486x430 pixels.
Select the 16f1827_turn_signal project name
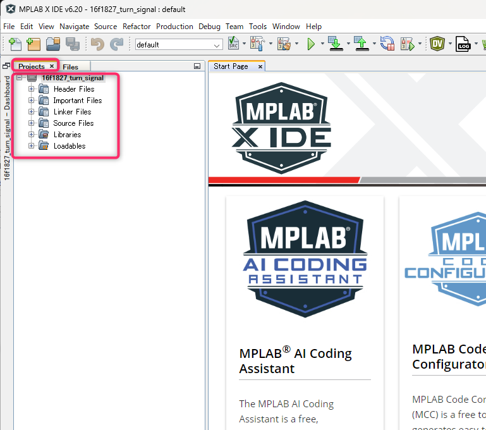pyautogui.click(x=73, y=78)
